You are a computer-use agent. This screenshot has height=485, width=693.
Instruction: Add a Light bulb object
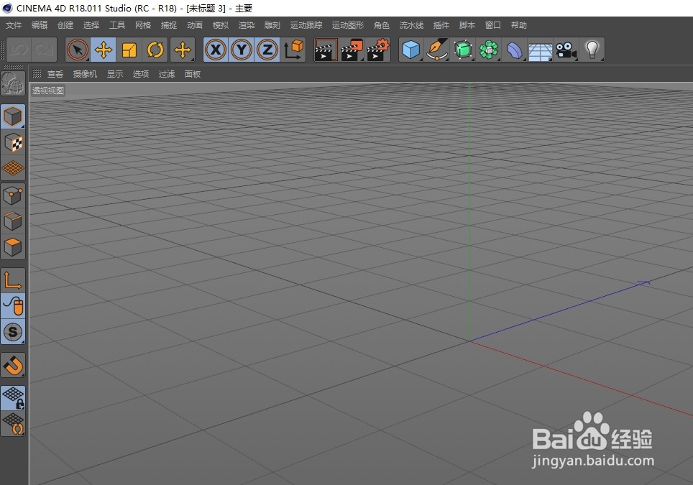point(592,50)
